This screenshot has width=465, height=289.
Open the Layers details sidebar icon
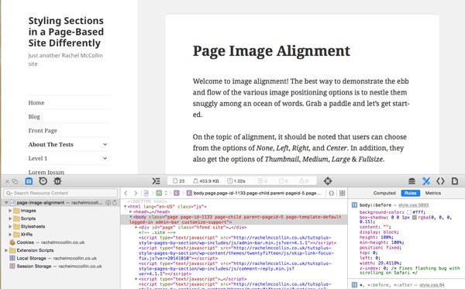pos(412,181)
